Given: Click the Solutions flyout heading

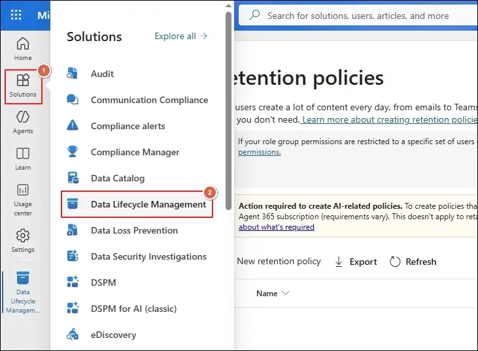Looking at the screenshot, I should 94,37.
